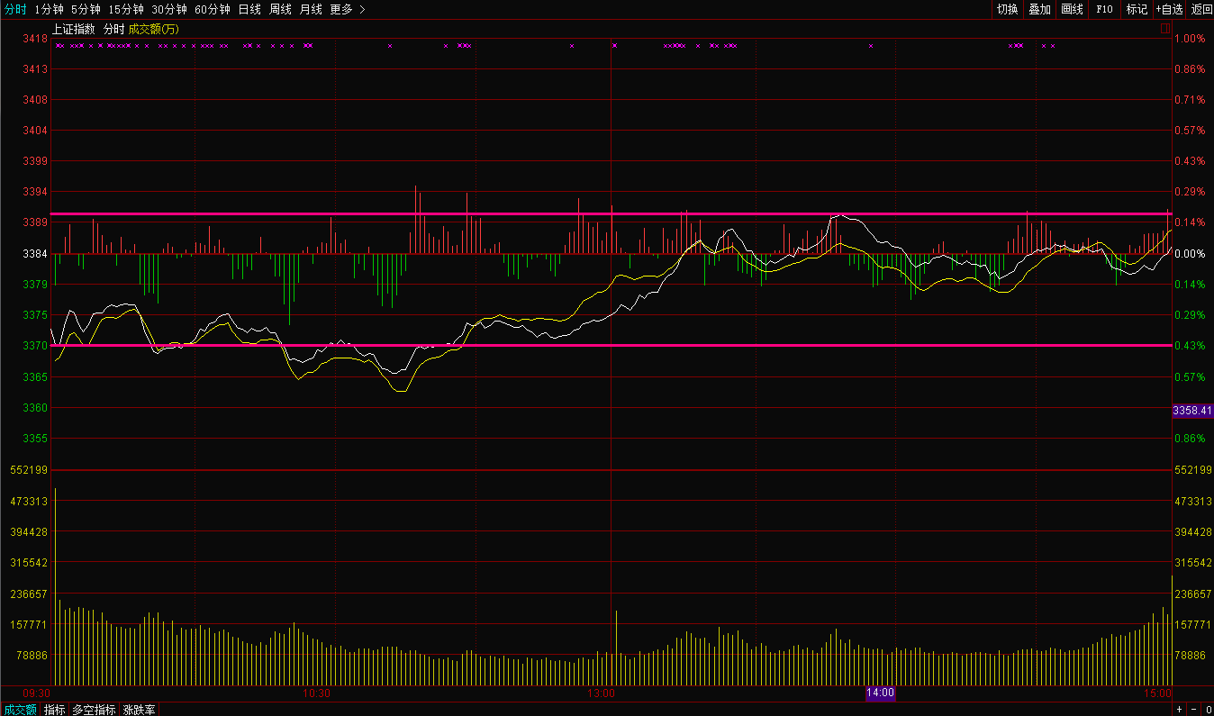The image size is (1214, 716).
Task: Click the 叠加 overlay button
Action: tap(1039, 9)
